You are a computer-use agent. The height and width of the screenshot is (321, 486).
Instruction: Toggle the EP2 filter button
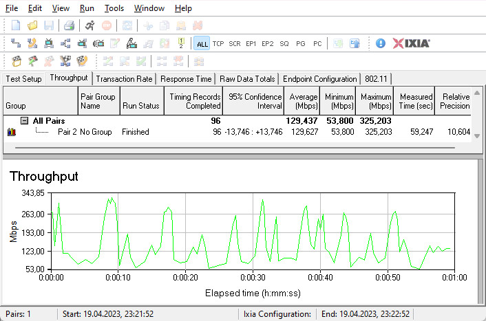click(x=268, y=43)
